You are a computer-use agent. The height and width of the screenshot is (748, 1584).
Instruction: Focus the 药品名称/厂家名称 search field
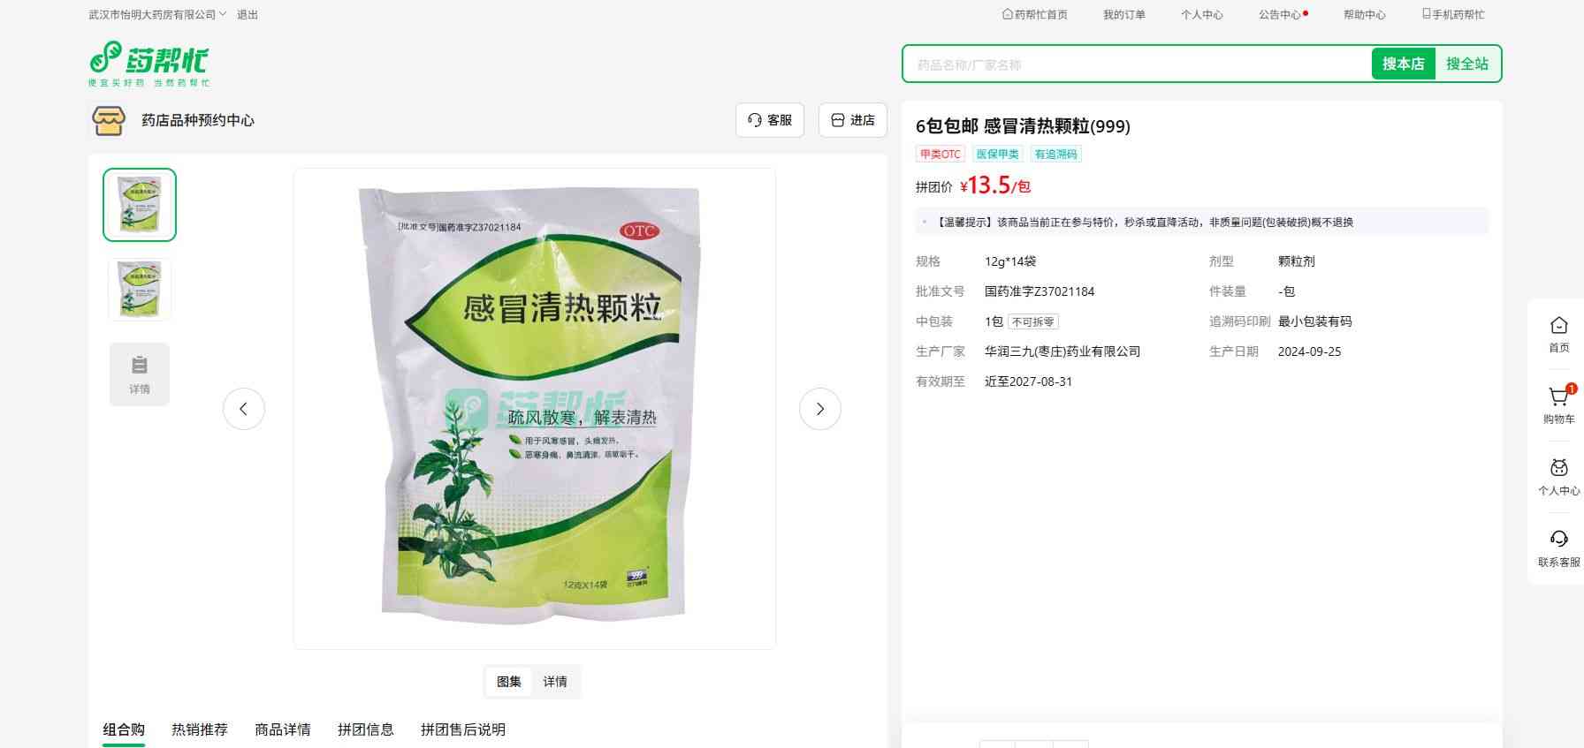tap(1138, 64)
